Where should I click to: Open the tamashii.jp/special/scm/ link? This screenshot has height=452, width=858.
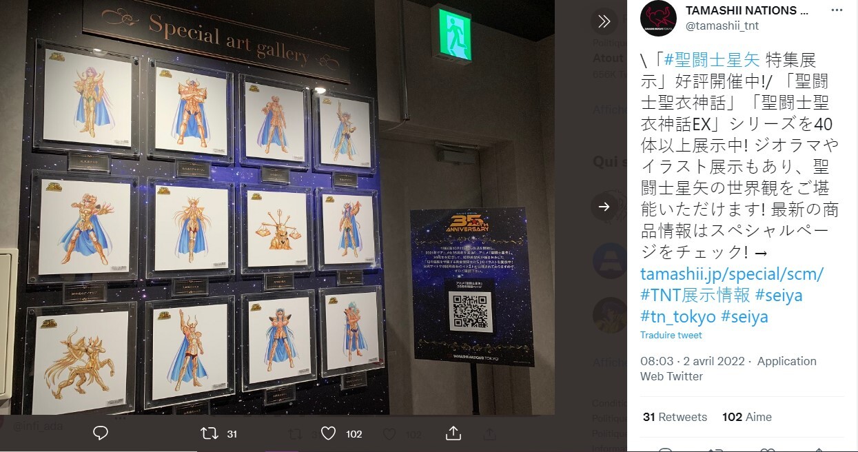pyautogui.click(x=731, y=274)
